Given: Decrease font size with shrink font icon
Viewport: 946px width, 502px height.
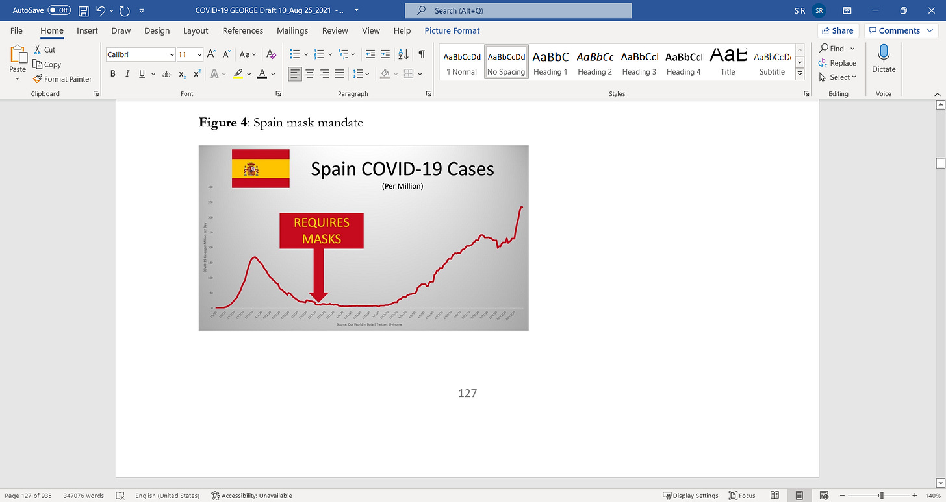Looking at the screenshot, I should (227, 54).
